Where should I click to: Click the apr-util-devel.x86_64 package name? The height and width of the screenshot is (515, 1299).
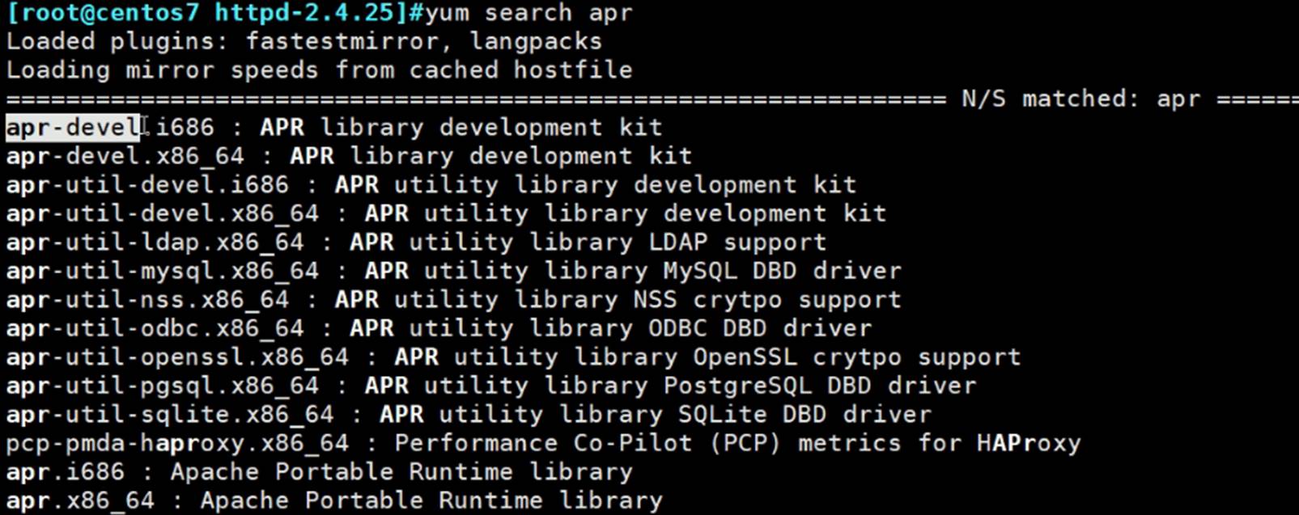pos(162,213)
